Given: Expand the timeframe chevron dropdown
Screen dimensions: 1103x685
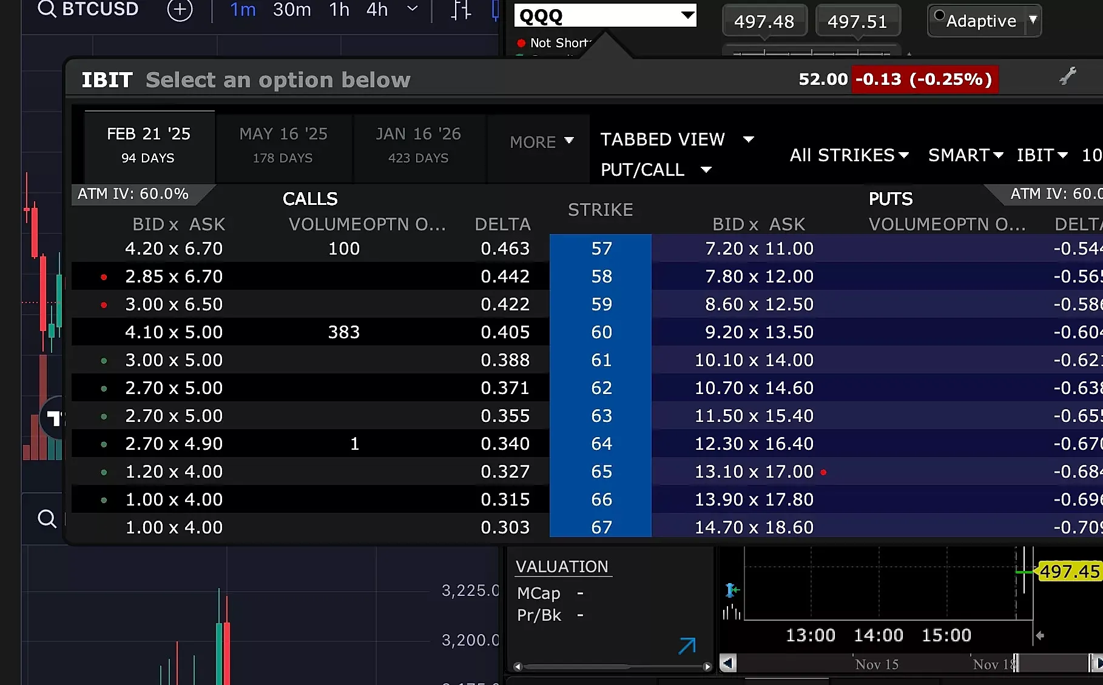Looking at the screenshot, I should [413, 9].
